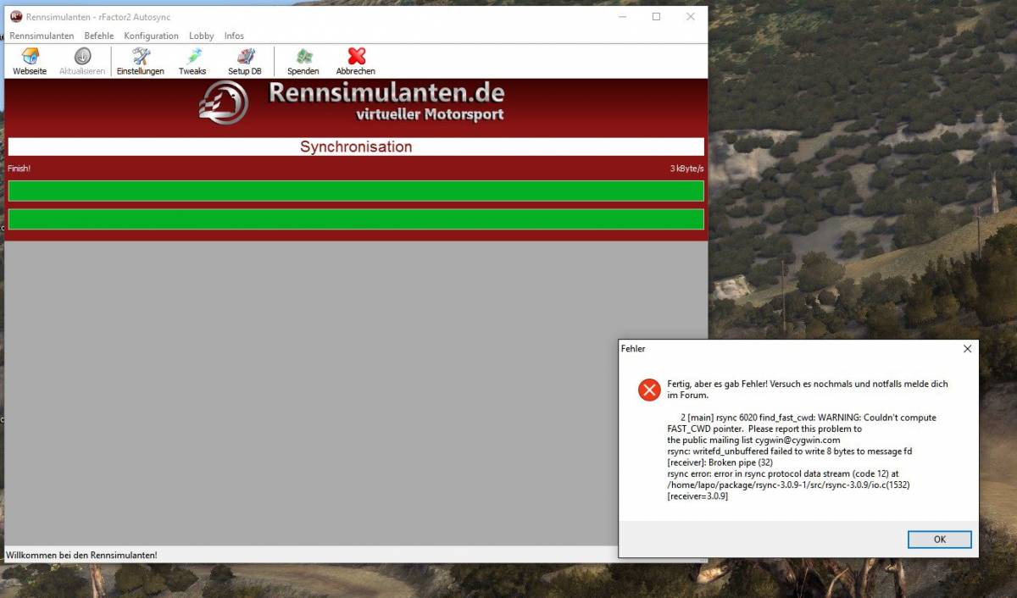Maximize the rFactor2 Autosync window

click(x=656, y=17)
